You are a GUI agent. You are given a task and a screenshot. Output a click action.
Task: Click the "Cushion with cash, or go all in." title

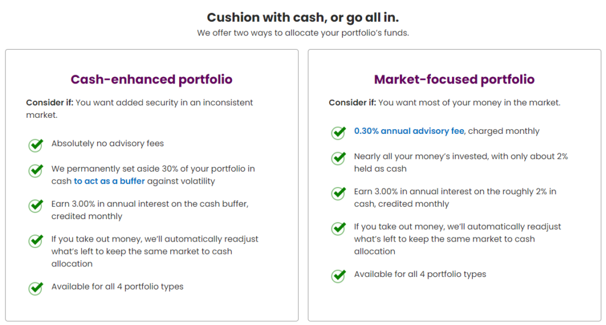302,17
